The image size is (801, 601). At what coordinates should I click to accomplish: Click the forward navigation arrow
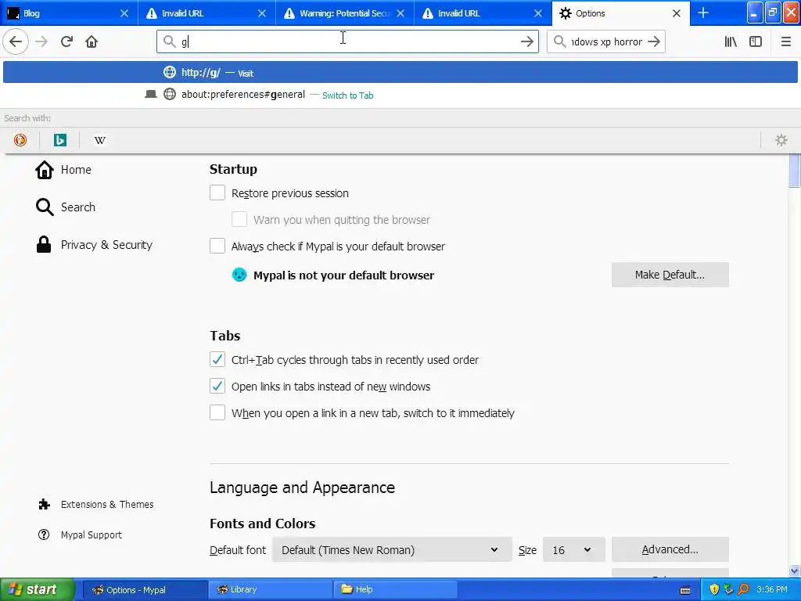(41, 41)
